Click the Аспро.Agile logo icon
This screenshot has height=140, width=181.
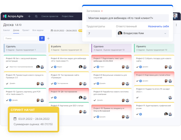tap(5, 16)
